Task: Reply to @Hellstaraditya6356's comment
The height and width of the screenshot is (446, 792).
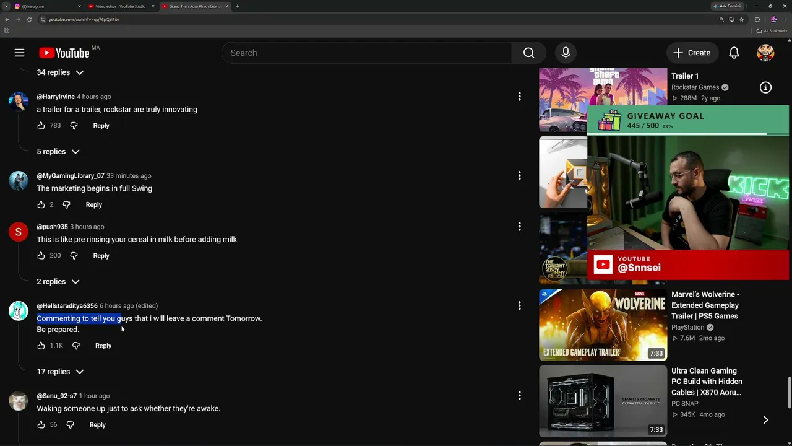Action: tap(103, 346)
